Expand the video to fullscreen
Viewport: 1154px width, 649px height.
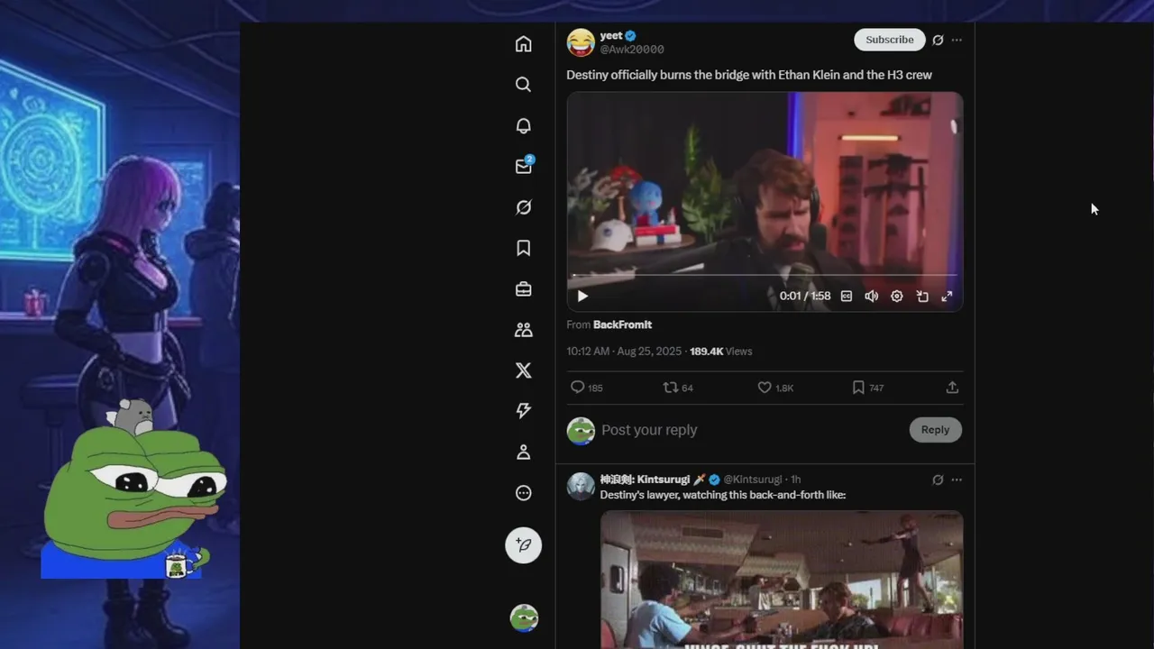click(x=947, y=296)
